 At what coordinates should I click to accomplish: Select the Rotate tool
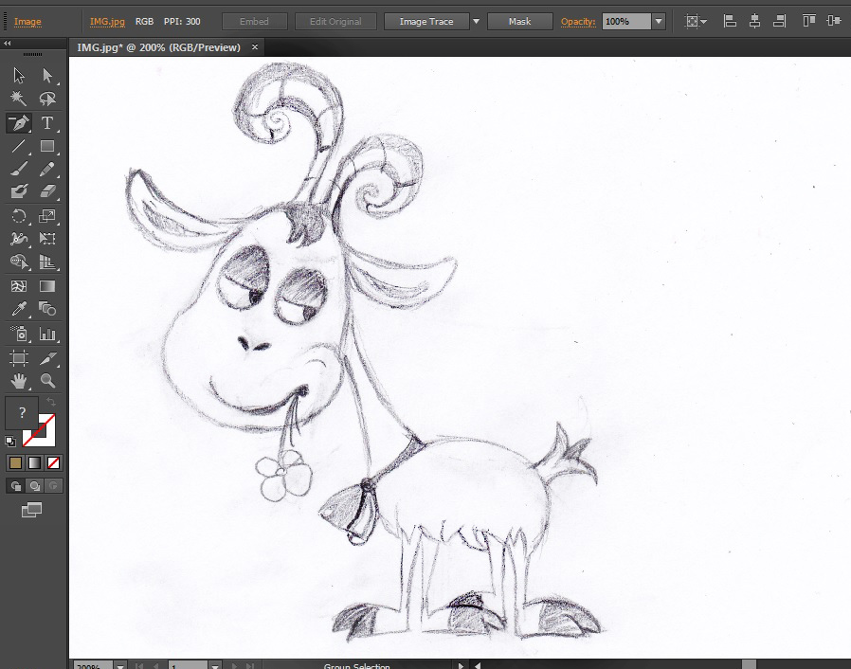19,216
